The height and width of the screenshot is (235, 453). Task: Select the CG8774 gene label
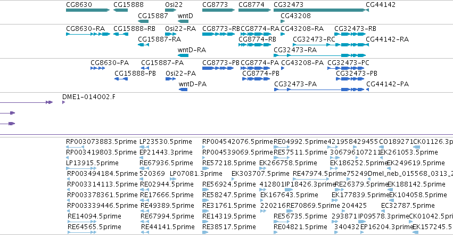coord(251,5)
